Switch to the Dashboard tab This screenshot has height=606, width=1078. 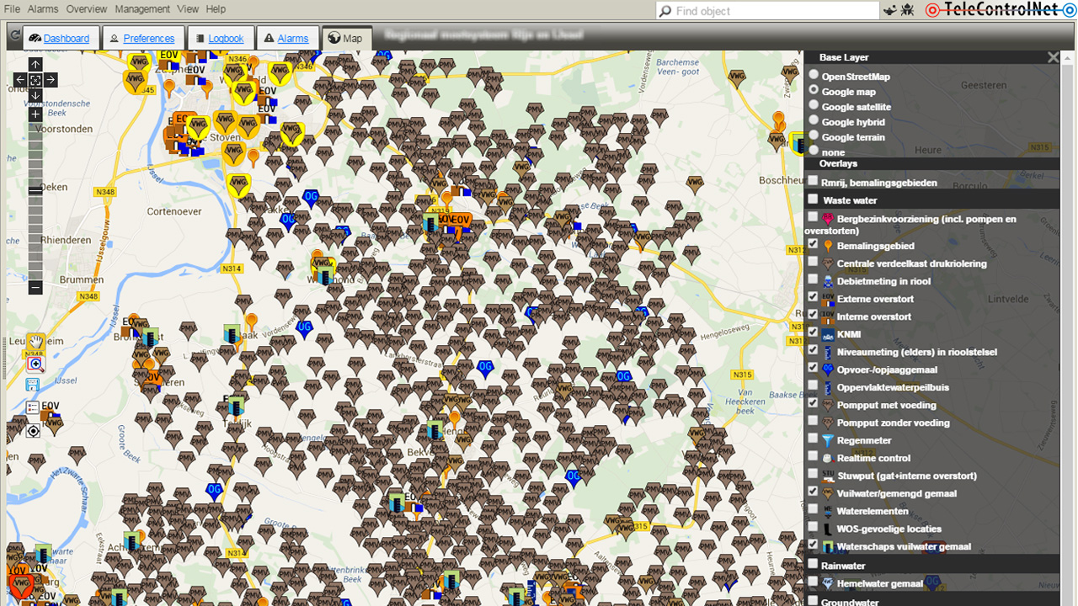(60, 38)
